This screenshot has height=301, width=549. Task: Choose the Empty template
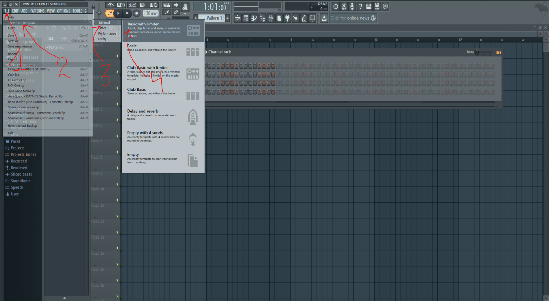163,161
